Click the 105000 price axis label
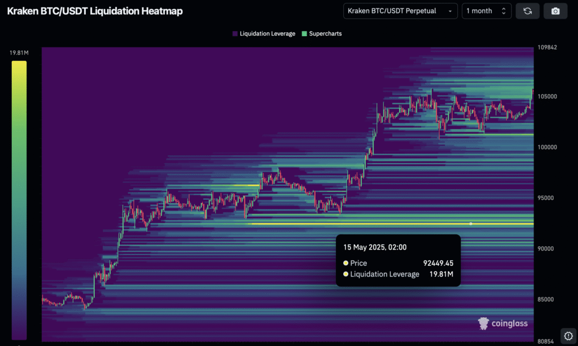This screenshot has height=346, width=578. coord(547,96)
